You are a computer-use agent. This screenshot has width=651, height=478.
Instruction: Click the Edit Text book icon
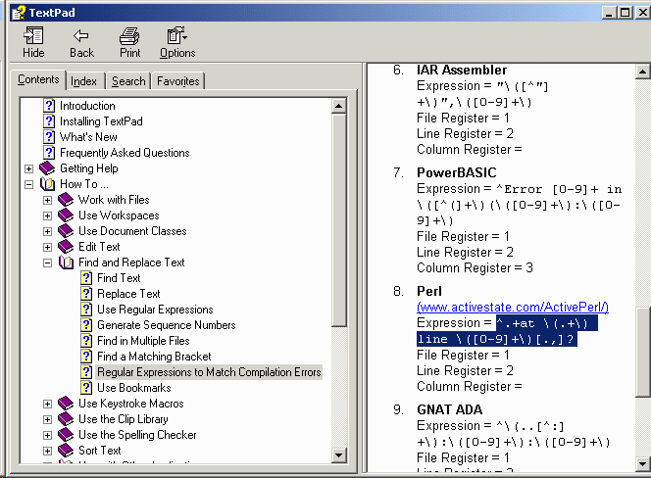(66, 247)
